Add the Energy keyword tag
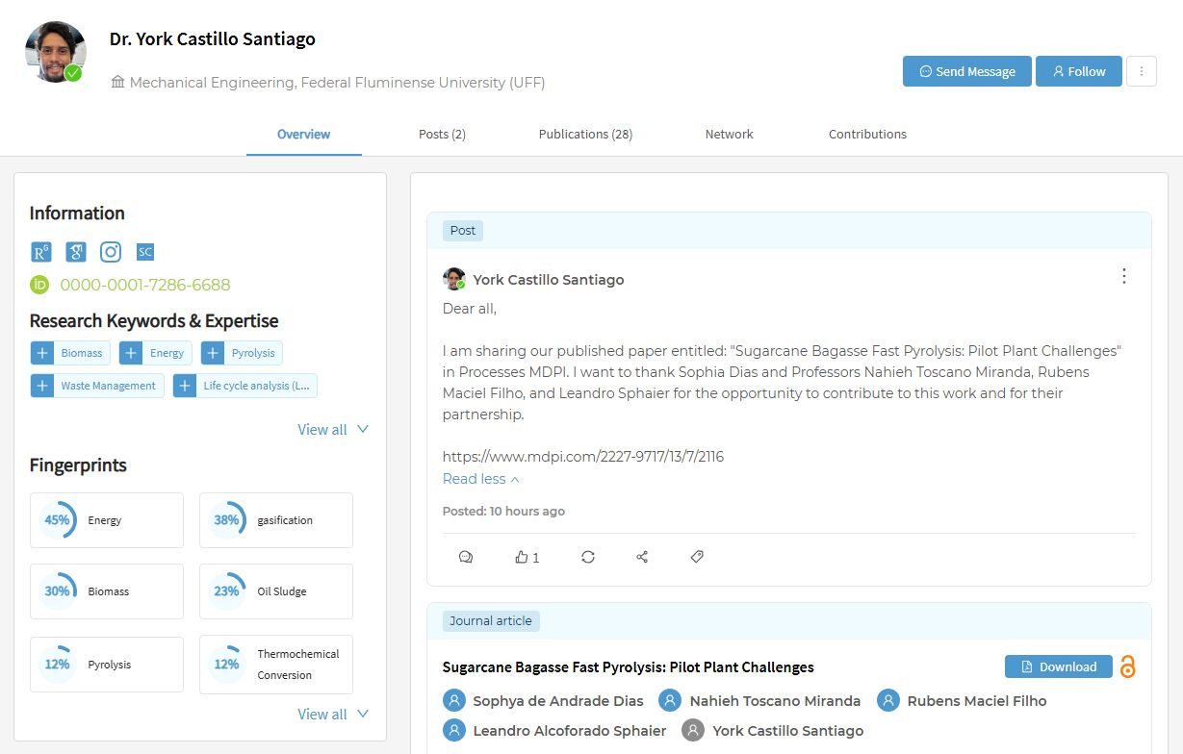 click(131, 353)
